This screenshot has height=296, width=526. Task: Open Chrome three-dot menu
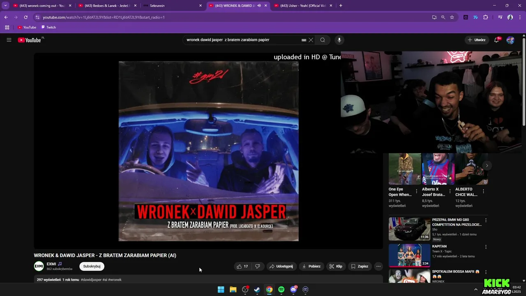pyautogui.click(x=520, y=17)
